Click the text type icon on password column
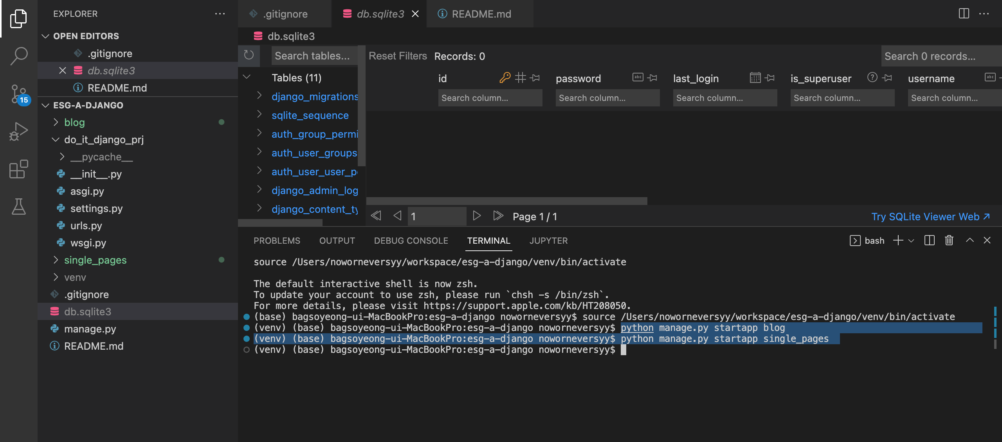Viewport: 1002px width, 442px height. pyautogui.click(x=638, y=77)
